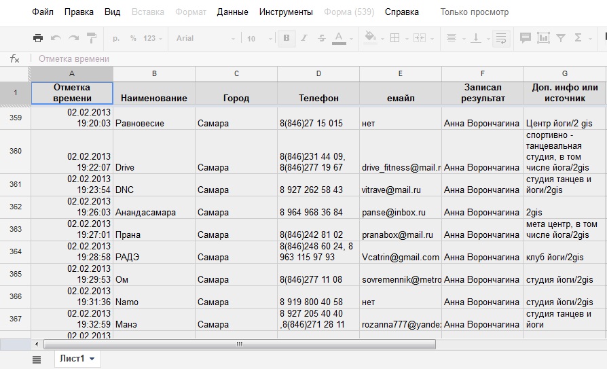
Task: Click cell Namo
Action: pyautogui.click(x=154, y=297)
